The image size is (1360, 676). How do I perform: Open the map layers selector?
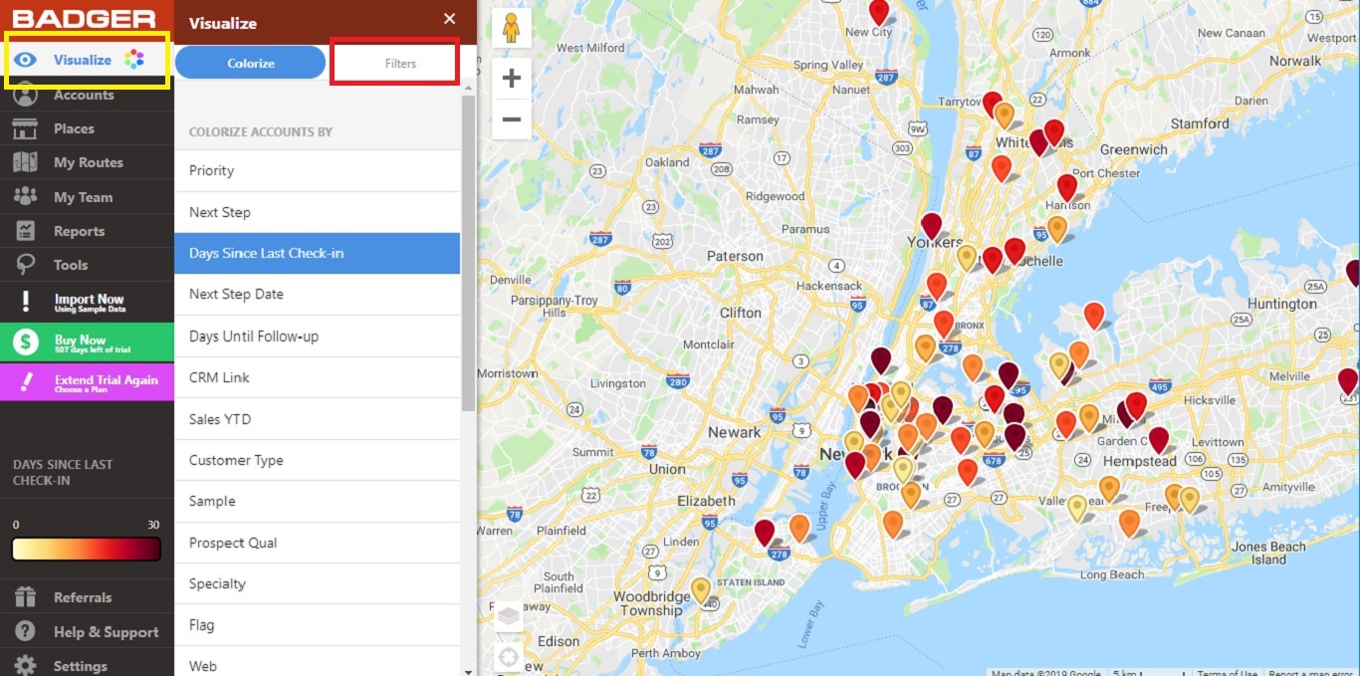[508, 614]
